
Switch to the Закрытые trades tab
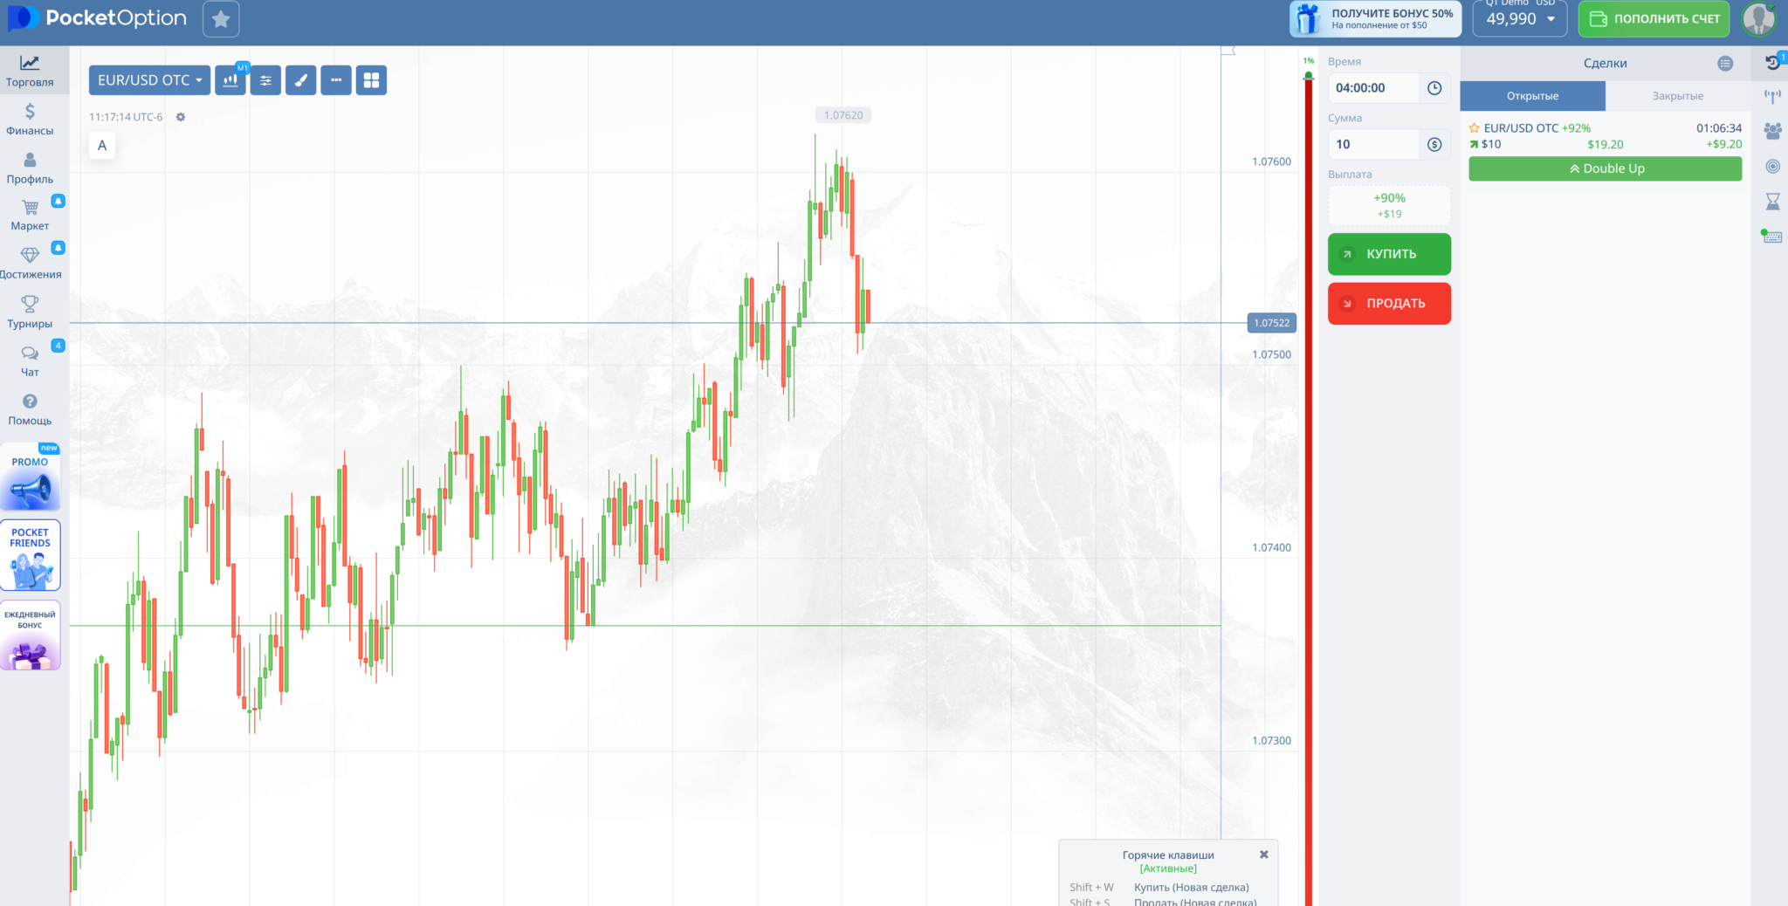1677,96
